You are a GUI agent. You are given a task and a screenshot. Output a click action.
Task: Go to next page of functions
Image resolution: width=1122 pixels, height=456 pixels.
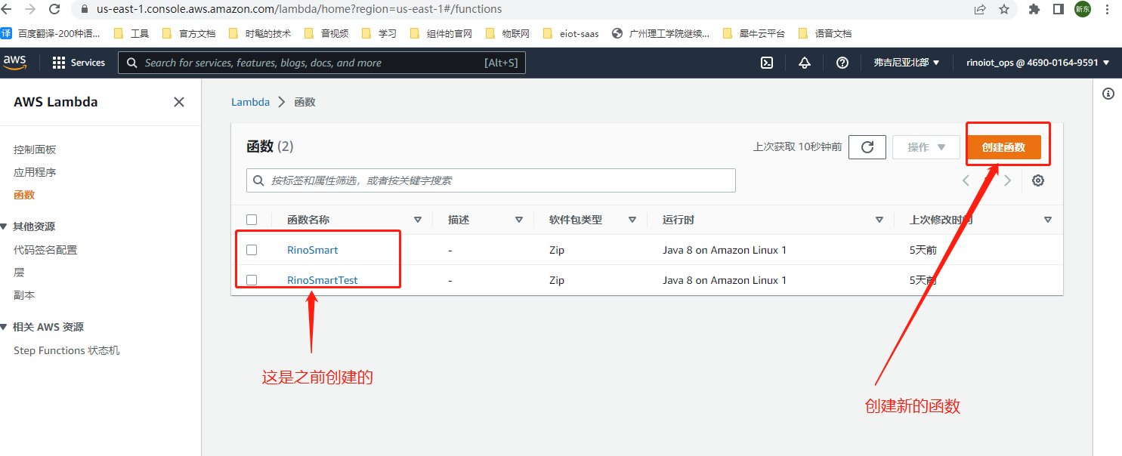(x=1007, y=180)
